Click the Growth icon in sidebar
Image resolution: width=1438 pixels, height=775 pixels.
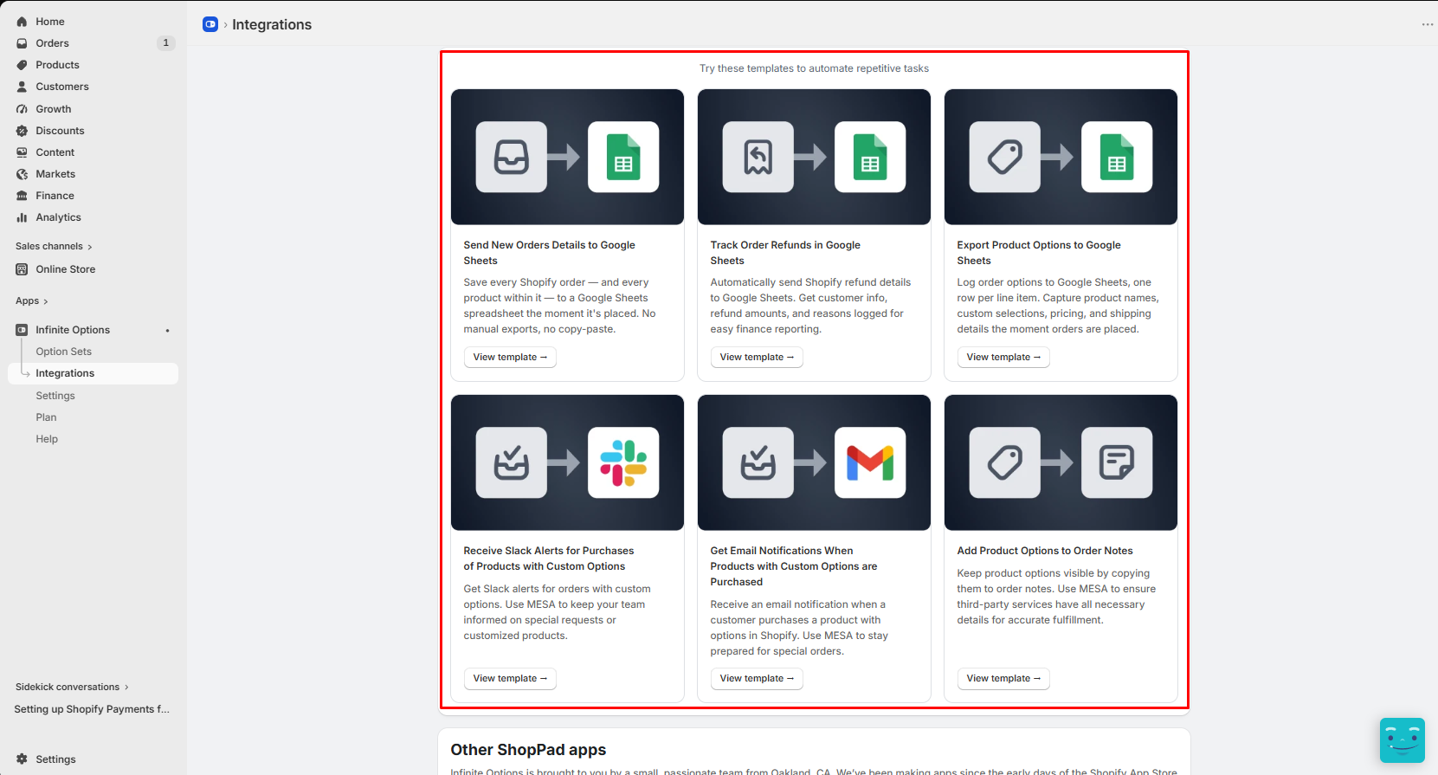tap(22, 109)
